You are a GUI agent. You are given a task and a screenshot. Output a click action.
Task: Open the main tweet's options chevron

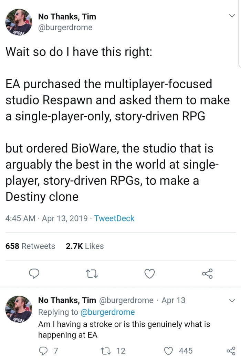coord(231,15)
